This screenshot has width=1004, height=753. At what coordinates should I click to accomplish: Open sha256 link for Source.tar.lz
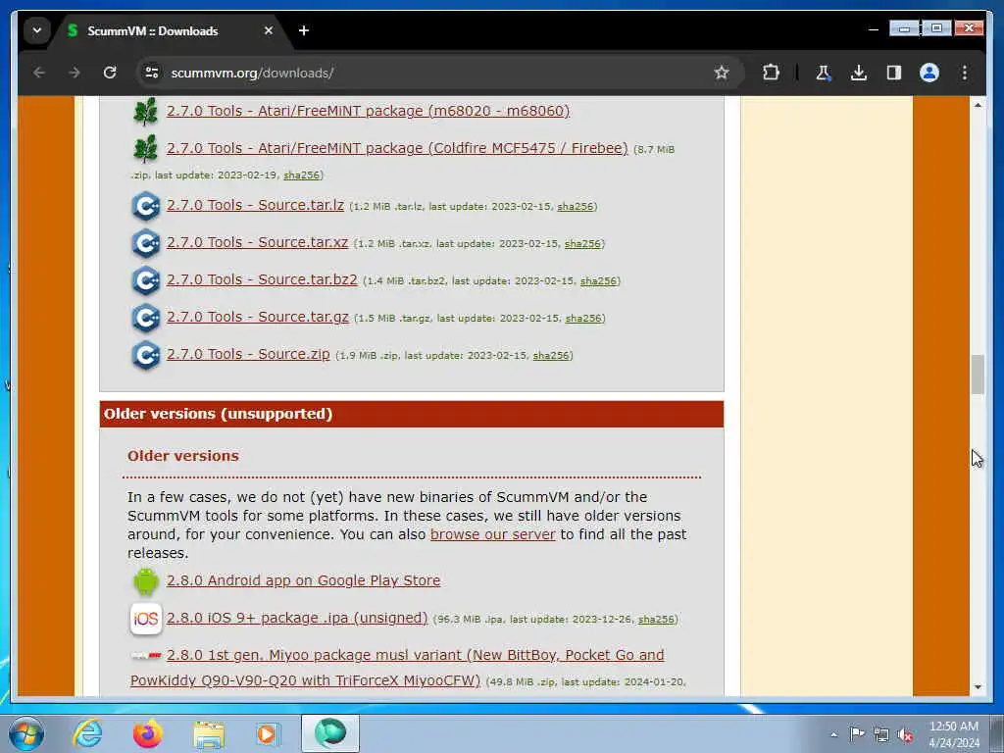tap(575, 207)
